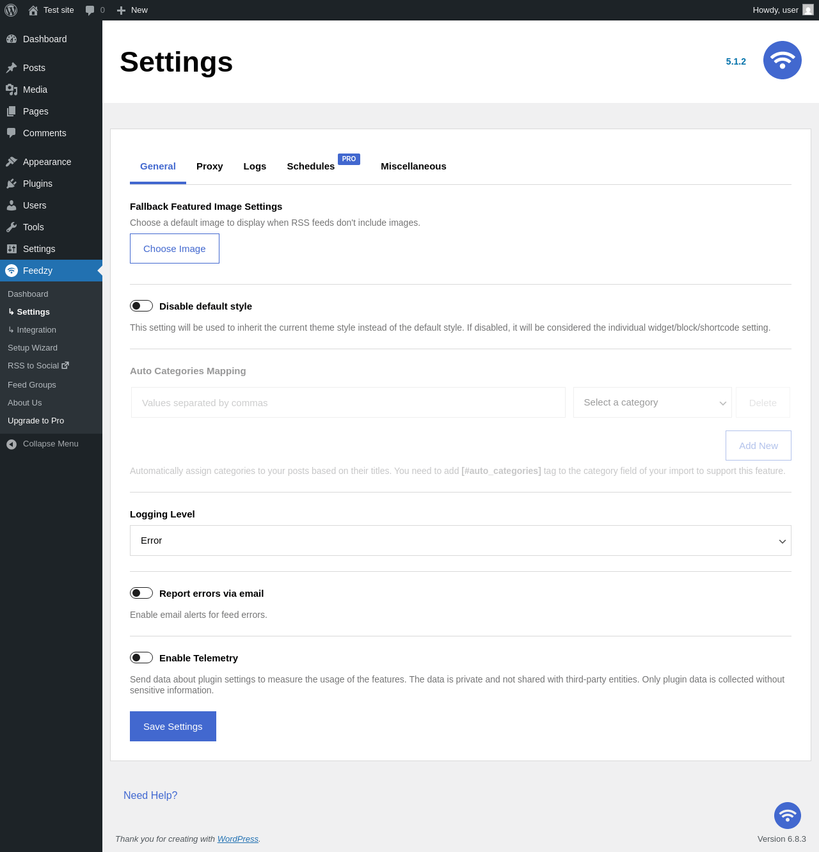Open the Test site home icon
This screenshot has width=819, height=852.
coord(33,10)
